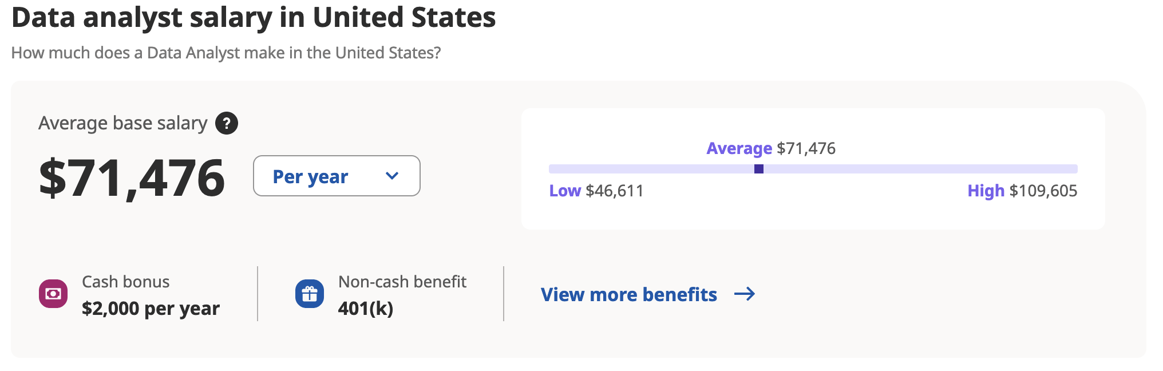The height and width of the screenshot is (371, 1163).
Task: Select the High $109,605 label
Action: pos(1022,191)
